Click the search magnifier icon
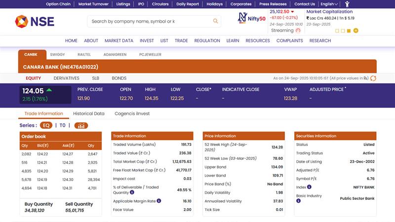The image size is (395, 222). 215,21
